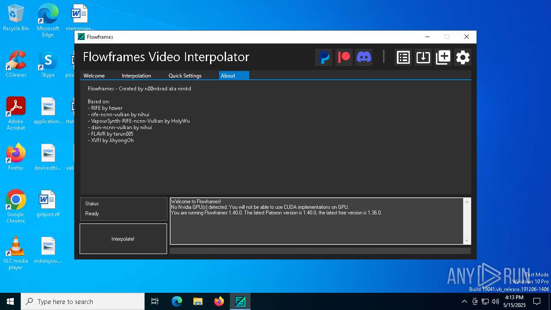Open Flowframes settings gear
The height and width of the screenshot is (310, 551).
click(x=463, y=57)
